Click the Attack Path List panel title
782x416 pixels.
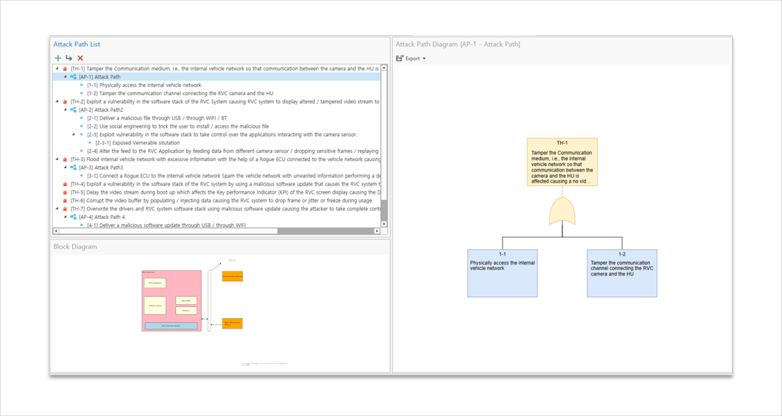(76, 44)
